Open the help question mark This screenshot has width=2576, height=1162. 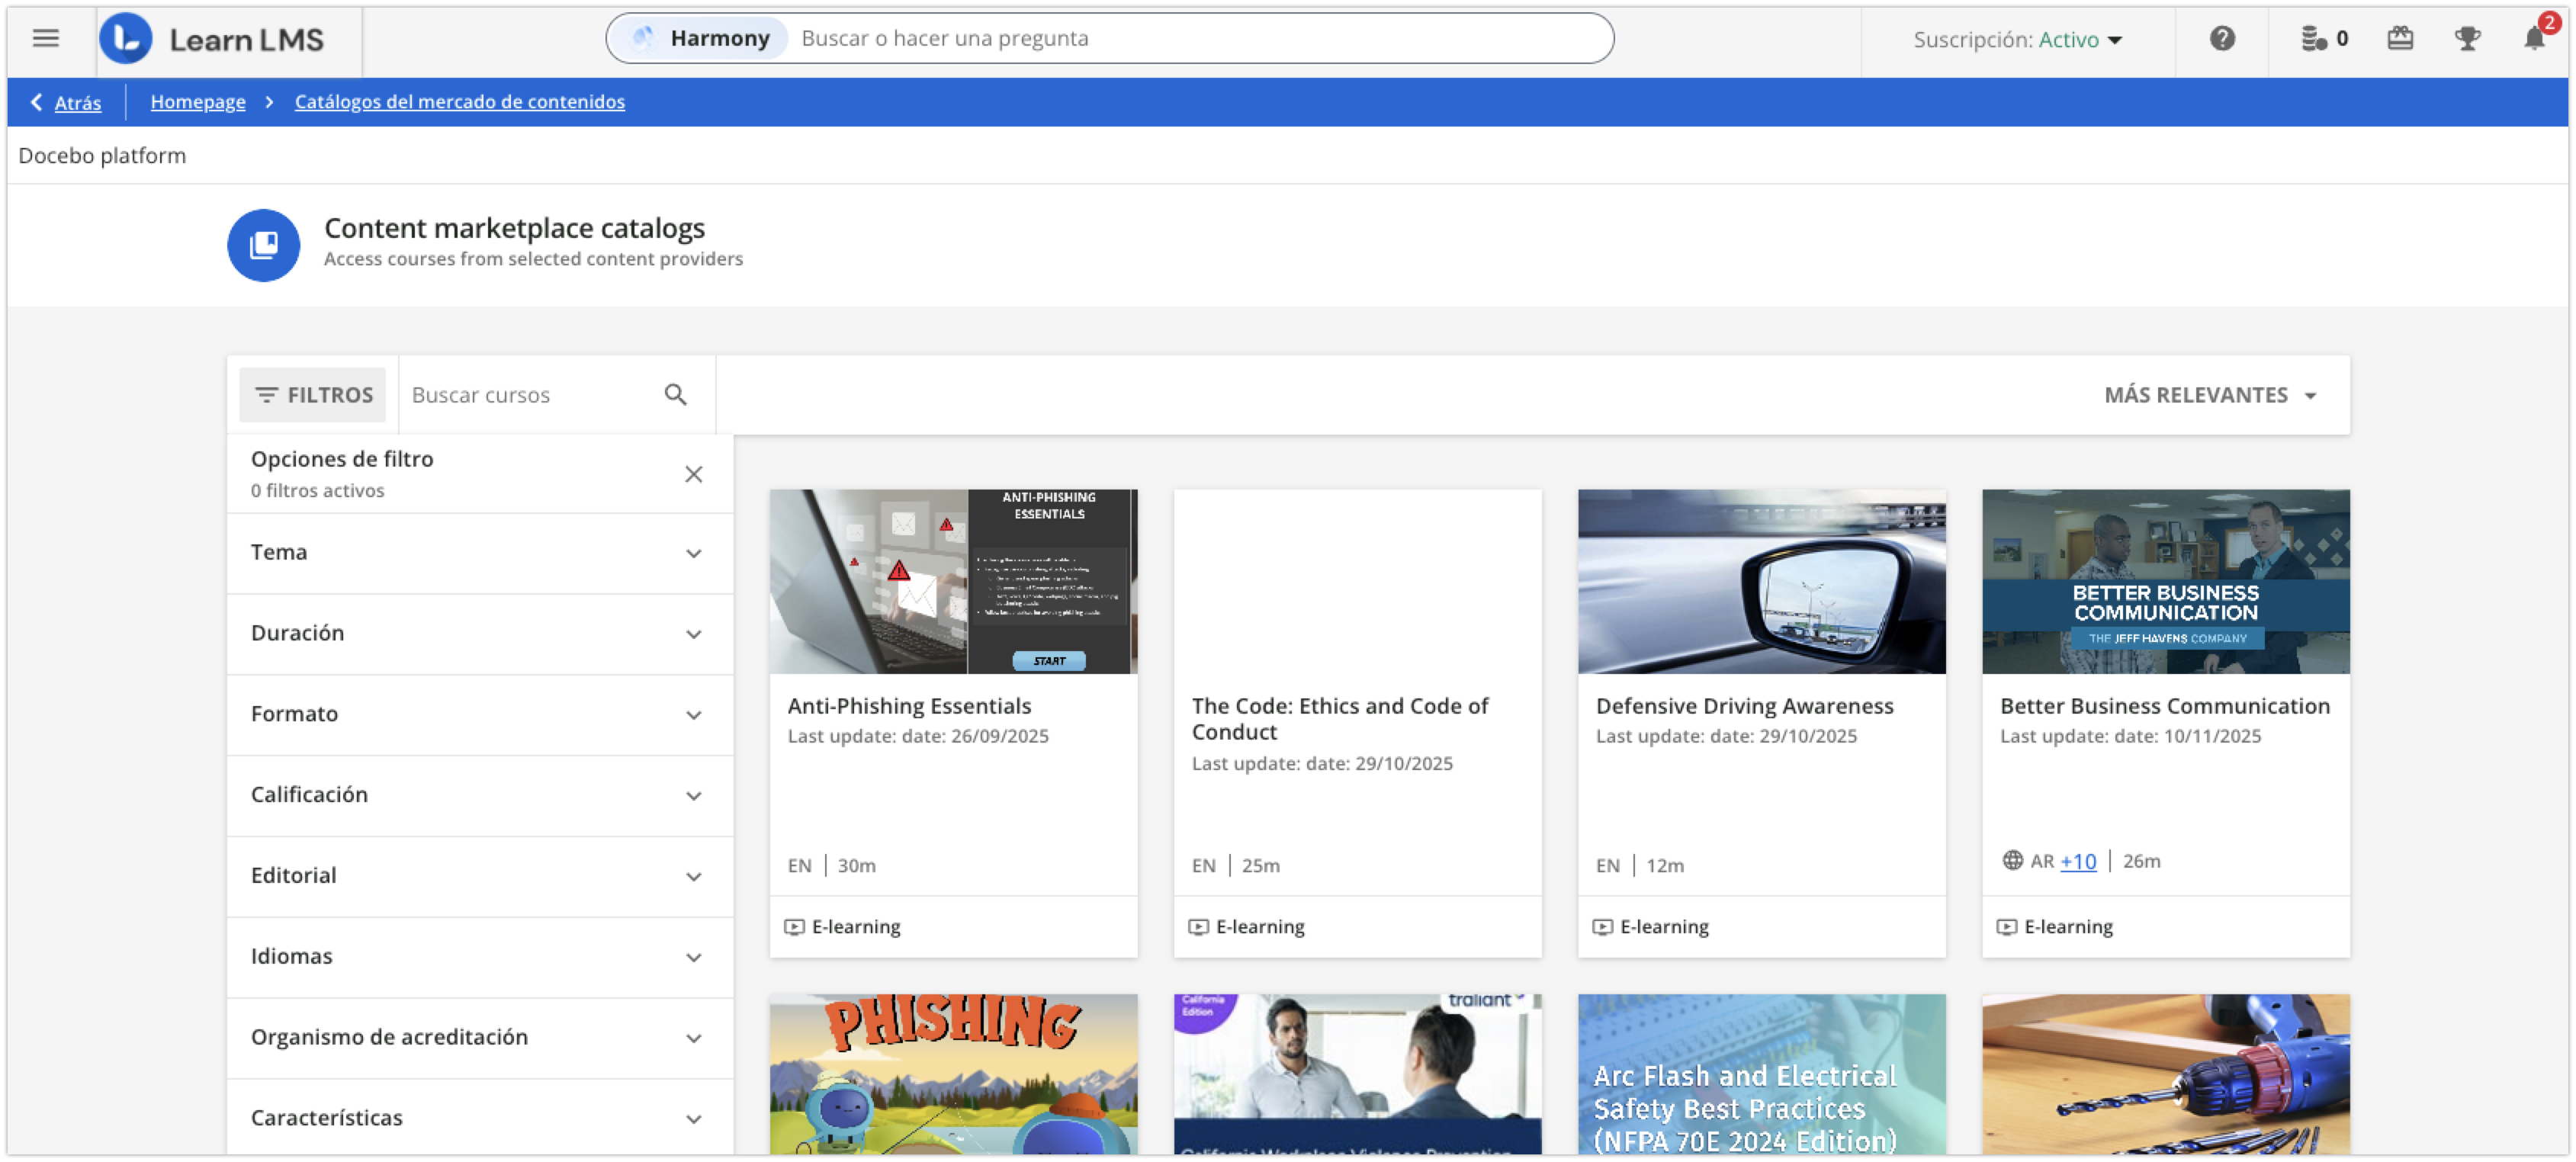[x=2223, y=38]
